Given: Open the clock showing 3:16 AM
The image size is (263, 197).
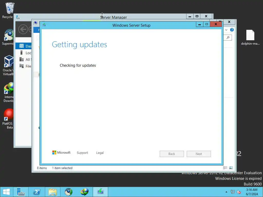Looking at the screenshot, I should pos(252,192).
